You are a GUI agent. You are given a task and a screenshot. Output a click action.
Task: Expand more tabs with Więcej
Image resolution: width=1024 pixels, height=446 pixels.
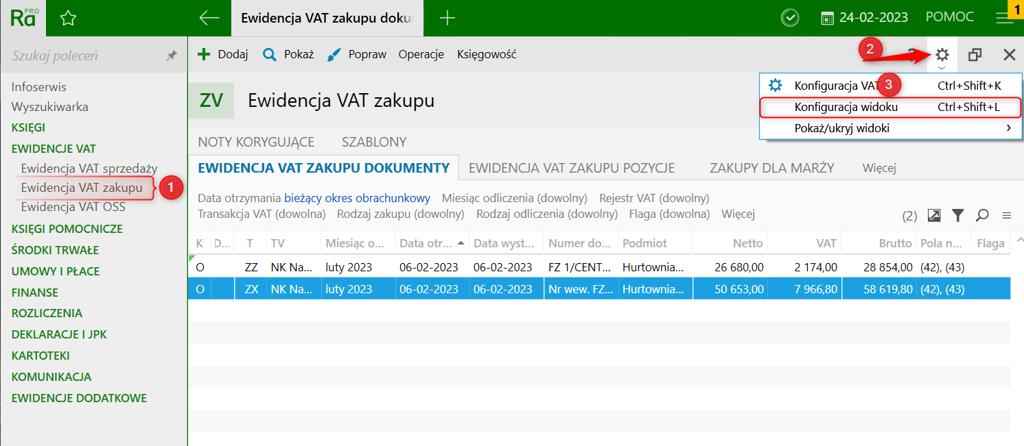point(879,168)
